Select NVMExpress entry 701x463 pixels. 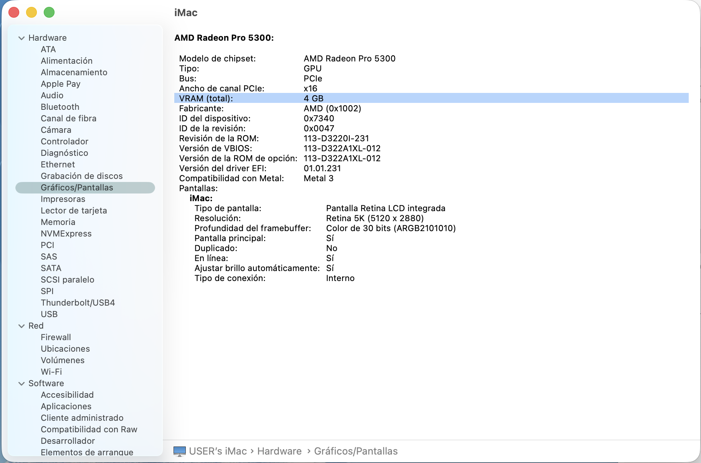(66, 234)
